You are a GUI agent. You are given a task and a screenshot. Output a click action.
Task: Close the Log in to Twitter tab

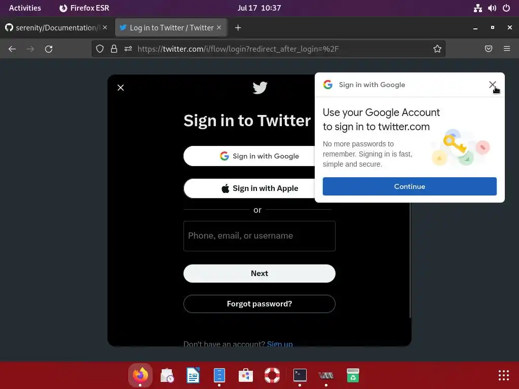219,28
